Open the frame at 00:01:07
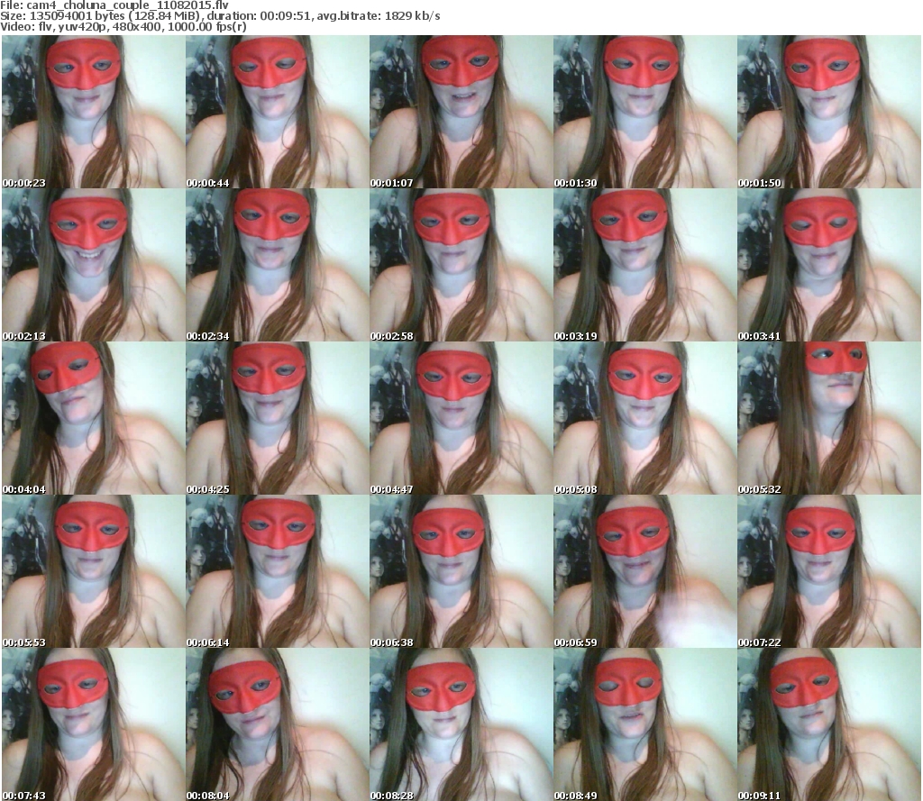The width and height of the screenshot is (923, 801). point(461,112)
